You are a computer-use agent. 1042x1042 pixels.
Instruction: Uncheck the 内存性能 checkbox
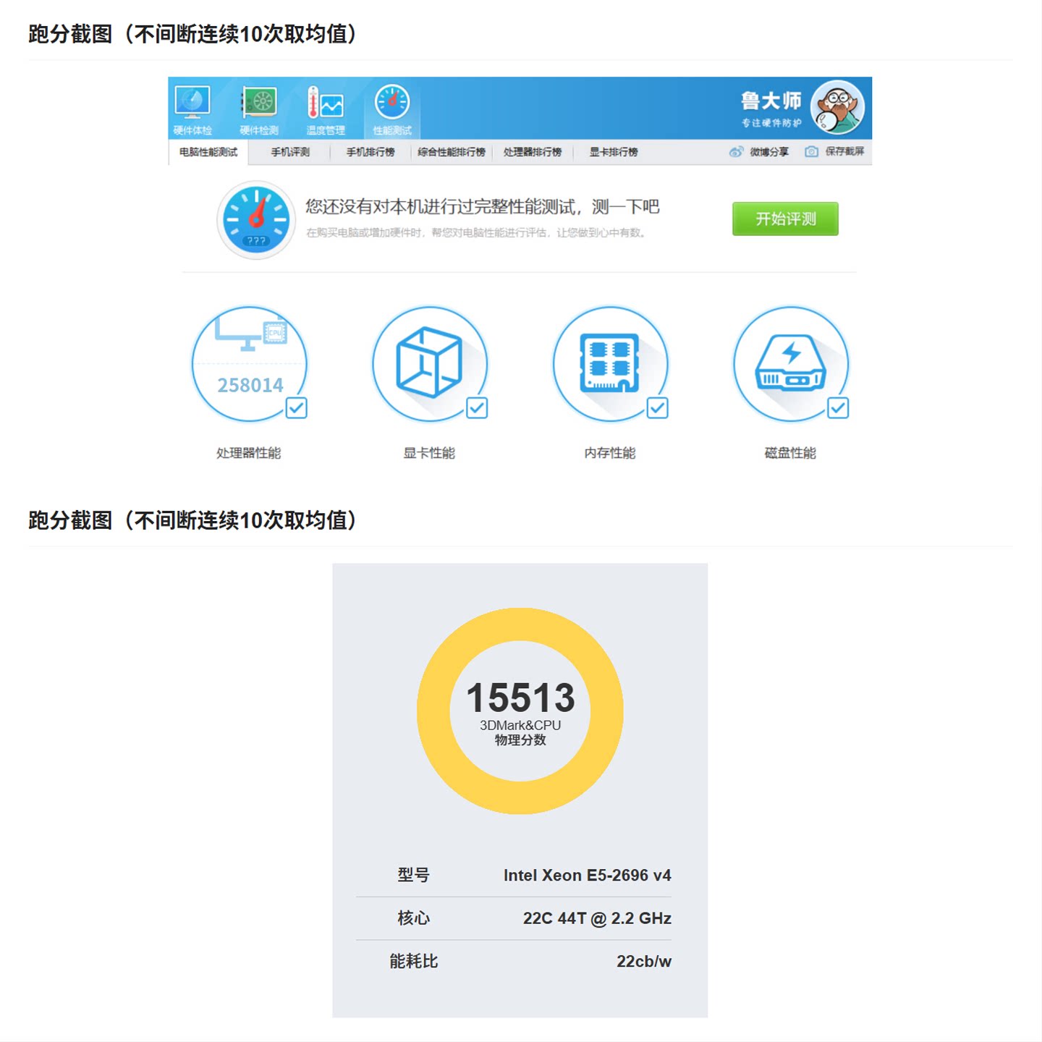(657, 408)
